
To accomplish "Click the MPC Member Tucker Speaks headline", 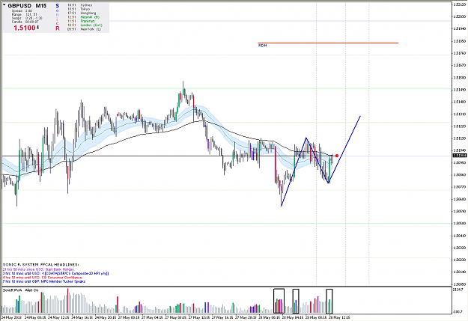I will [x=44, y=281].
